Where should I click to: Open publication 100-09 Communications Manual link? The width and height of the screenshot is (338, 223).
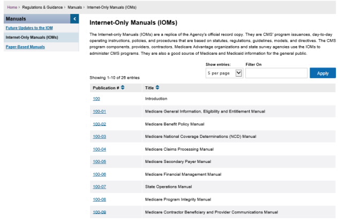pyautogui.click(x=99, y=212)
